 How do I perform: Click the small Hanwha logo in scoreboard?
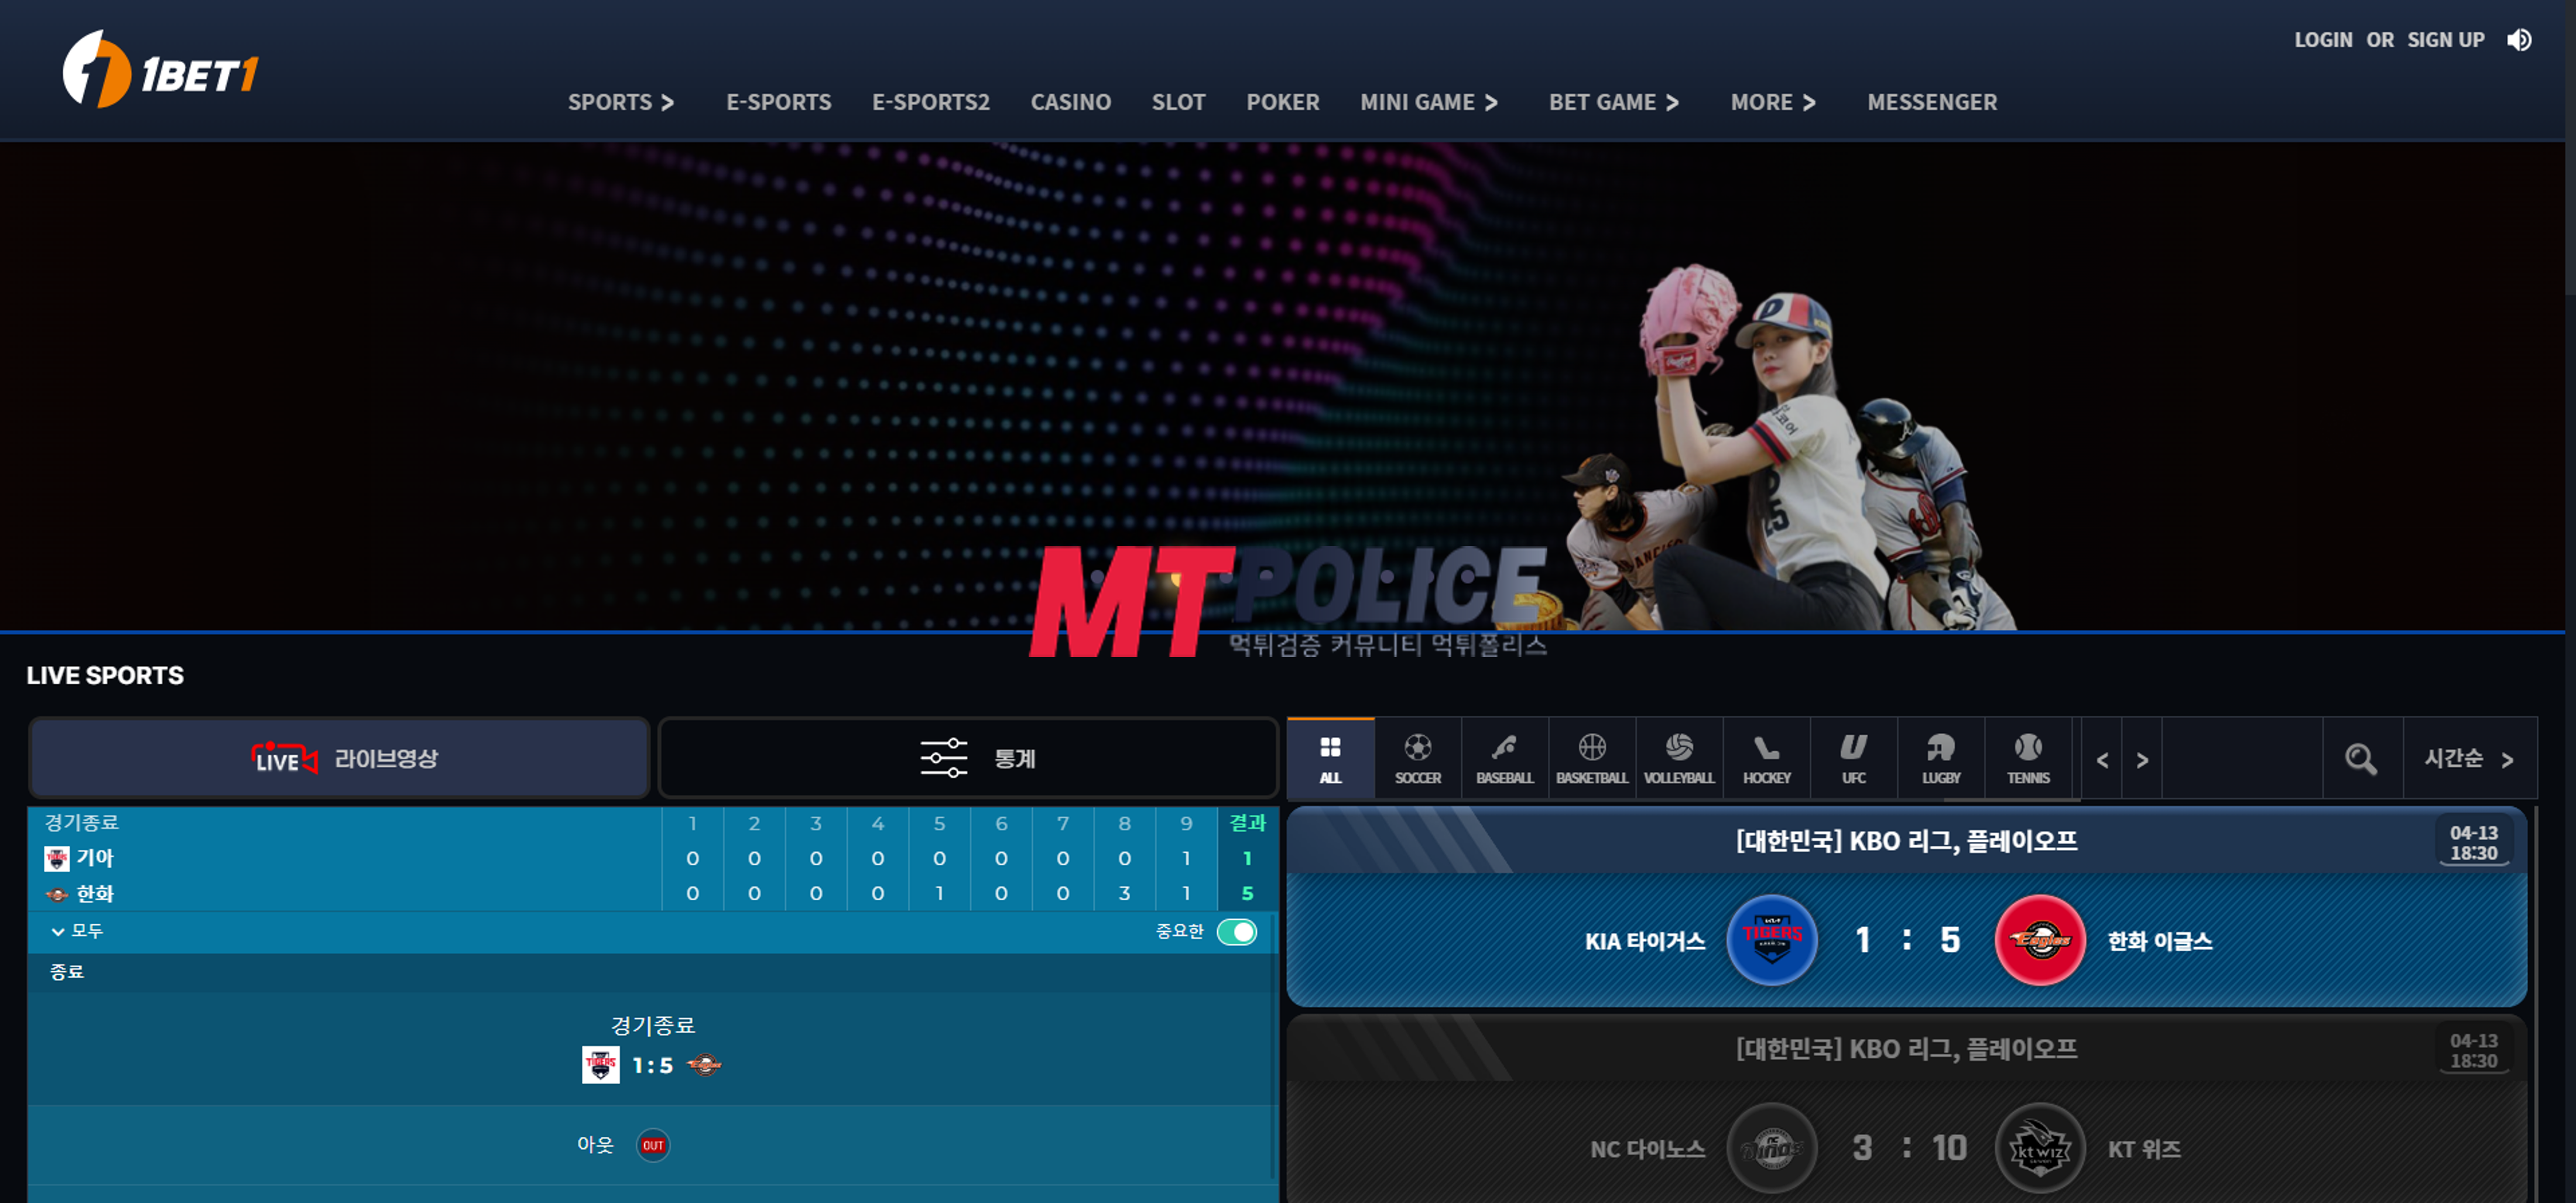coord(57,894)
